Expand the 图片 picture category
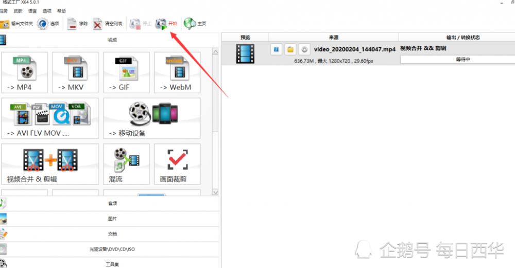The height and width of the screenshot is (268, 515). point(109,219)
